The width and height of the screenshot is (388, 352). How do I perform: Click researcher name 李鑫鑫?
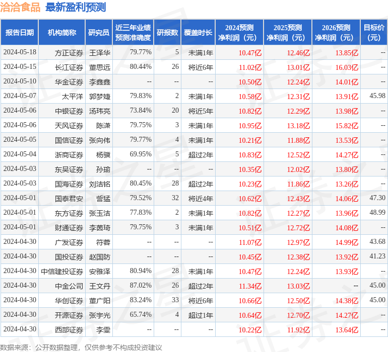(x=100, y=82)
